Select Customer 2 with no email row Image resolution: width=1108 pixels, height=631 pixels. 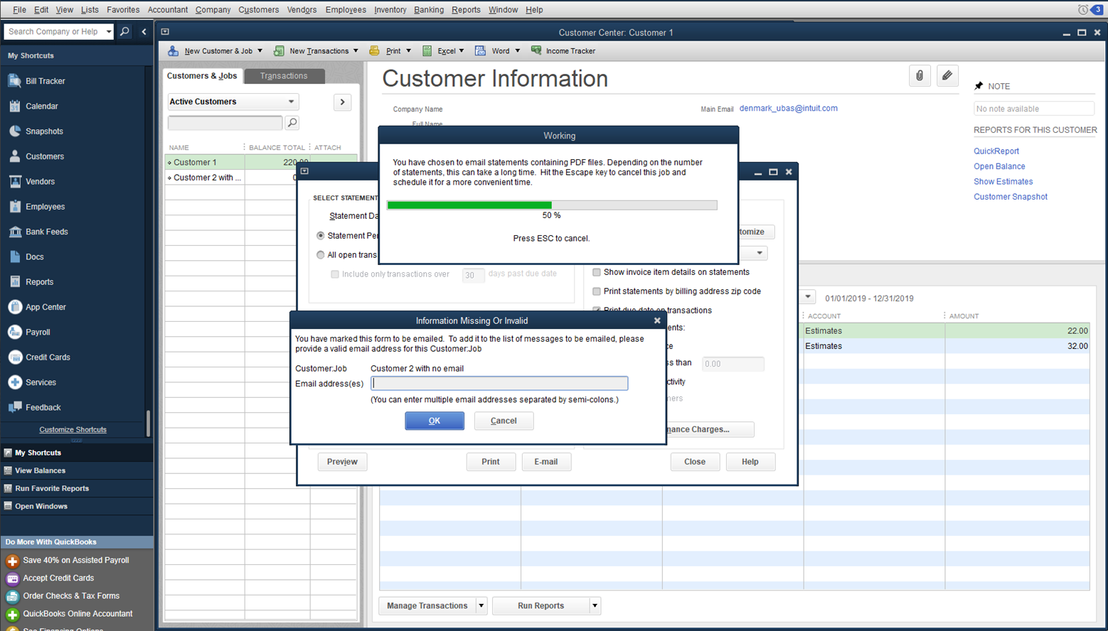point(260,178)
